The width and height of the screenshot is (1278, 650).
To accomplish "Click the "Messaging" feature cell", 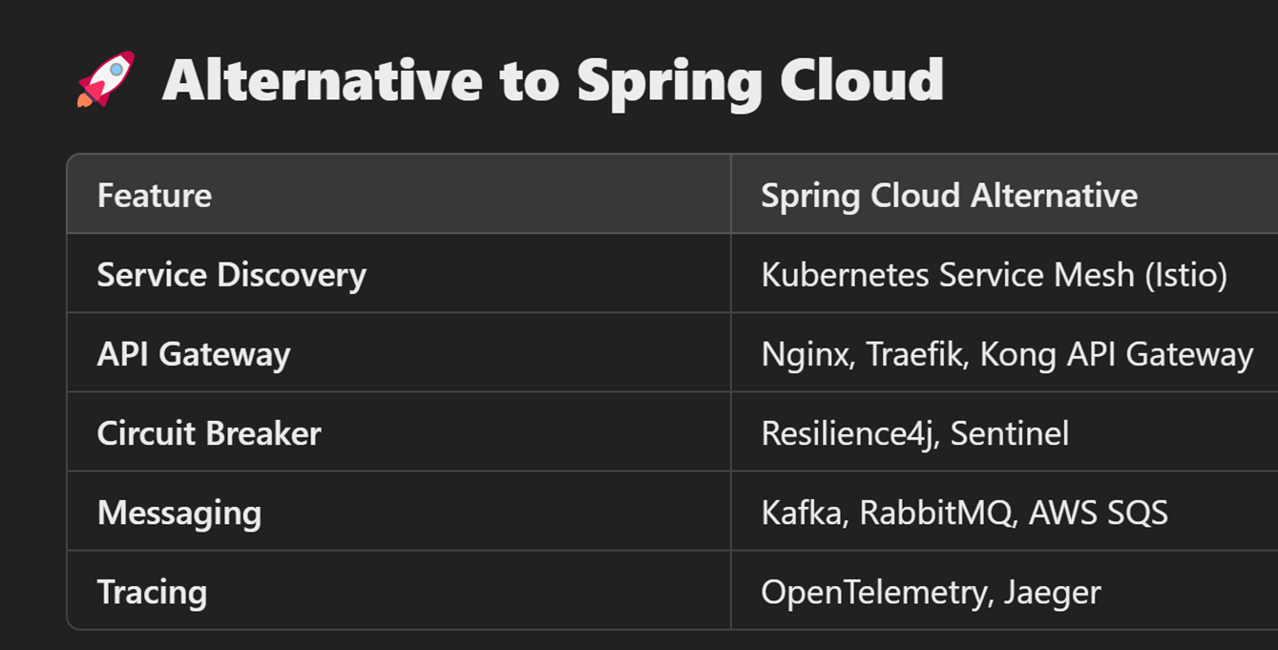I will pos(179,513).
